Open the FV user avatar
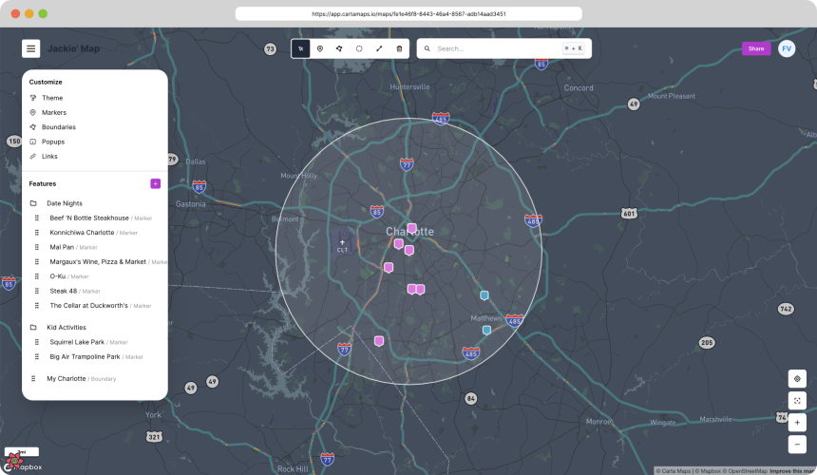This screenshot has width=817, height=475. tap(787, 48)
